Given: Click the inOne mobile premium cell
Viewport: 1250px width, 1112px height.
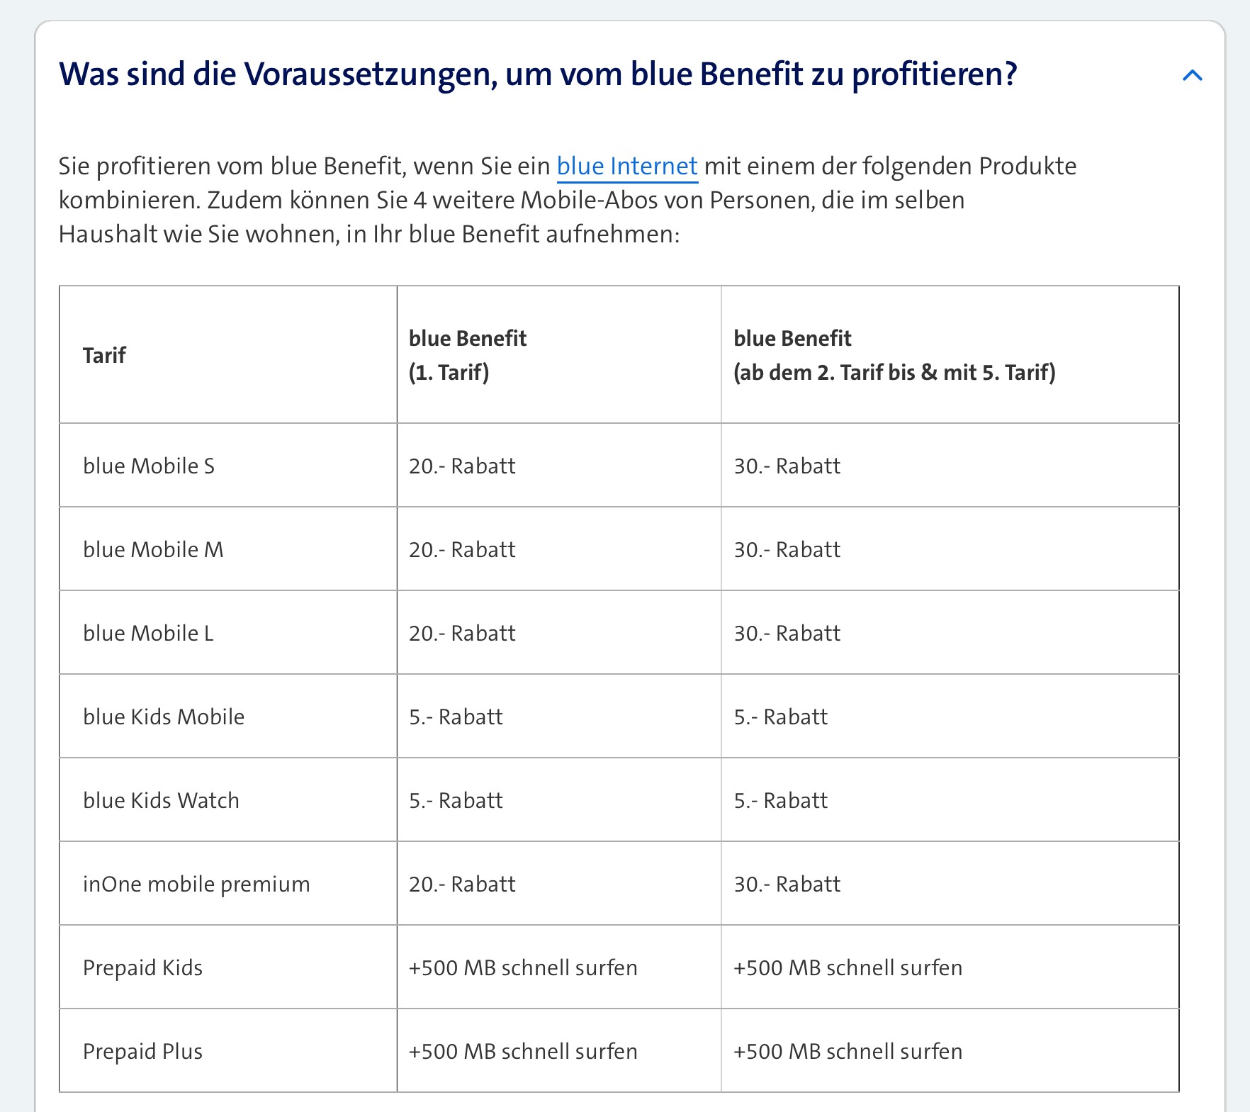Looking at the screenshot, I should point(196,884).
